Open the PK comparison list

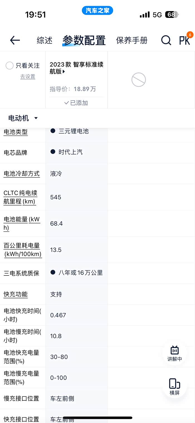click(185, 40)
